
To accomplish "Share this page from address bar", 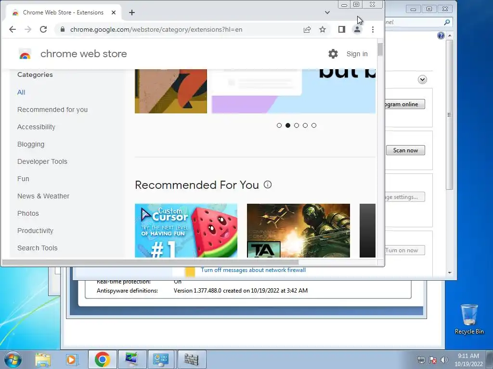I will (x=307, y=29).
